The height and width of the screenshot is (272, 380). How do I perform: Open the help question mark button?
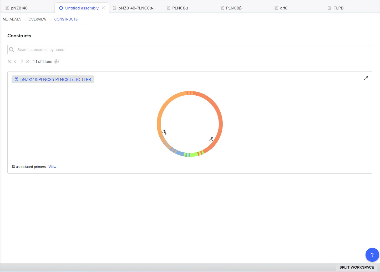[372, 255]
